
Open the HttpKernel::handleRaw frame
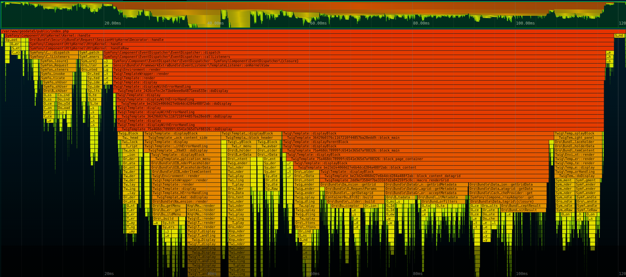(322, 48)
